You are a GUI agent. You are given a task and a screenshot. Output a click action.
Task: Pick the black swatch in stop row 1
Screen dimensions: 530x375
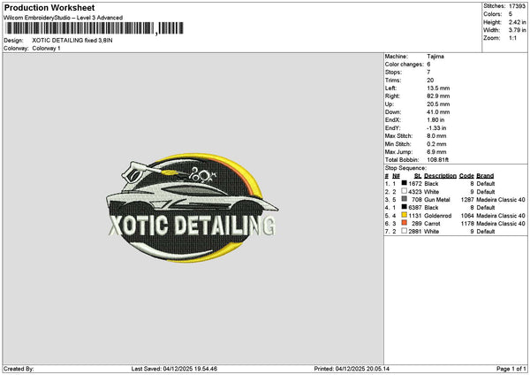[x=405, y=183]
